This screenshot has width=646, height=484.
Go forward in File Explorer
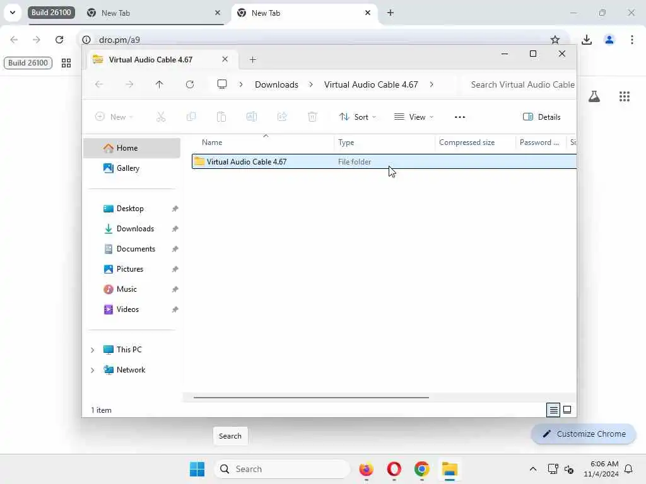(x=129, y=84)
